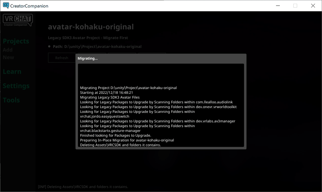This screenshot has height=192, width=322.
Task: Minimize the CreatorCompanion window
Action: click(278, 6)
